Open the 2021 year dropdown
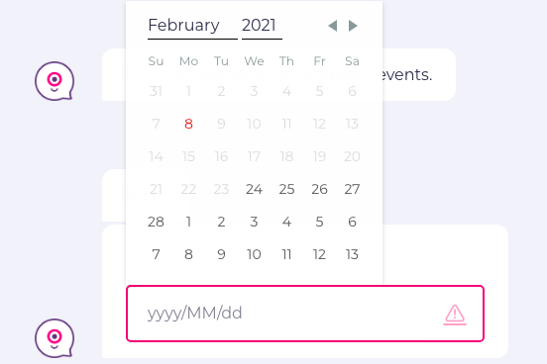The height and width of the screenshot is (364, 547). 262,26
